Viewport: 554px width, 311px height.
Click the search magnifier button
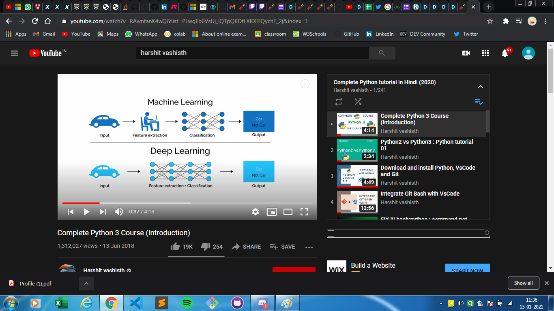pyautogui.click(x=382, y=53)
